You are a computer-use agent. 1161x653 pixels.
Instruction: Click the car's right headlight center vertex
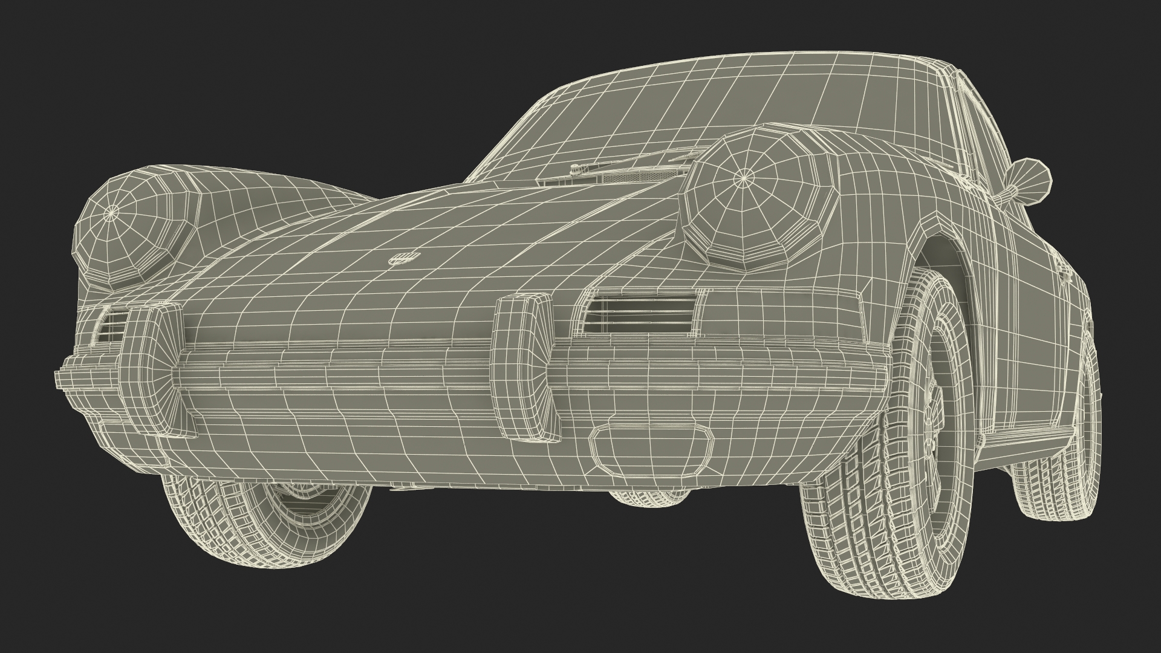click(x=743, y=178)
